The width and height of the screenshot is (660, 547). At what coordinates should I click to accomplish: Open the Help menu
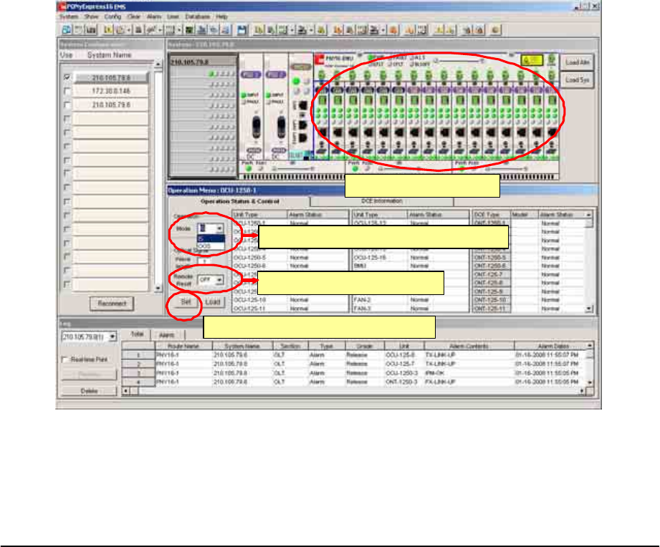pyautogui.click(x=222, y=16)
